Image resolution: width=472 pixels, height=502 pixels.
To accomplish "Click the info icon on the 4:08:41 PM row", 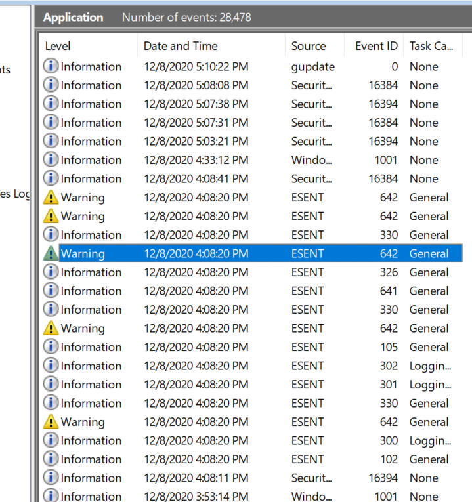I will 51,178.
